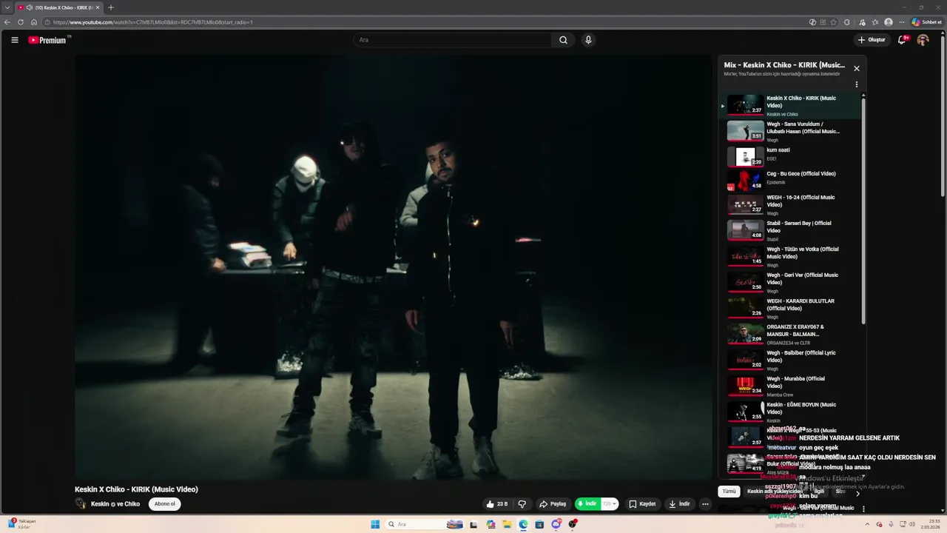947x533 pixels.
Task: Open the tab search dropdown arrow
Action: point(7,7)
